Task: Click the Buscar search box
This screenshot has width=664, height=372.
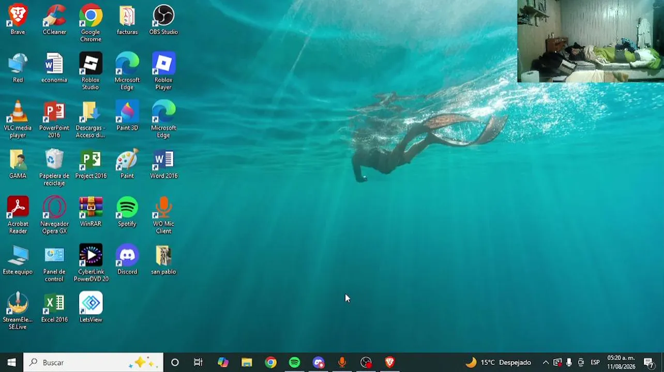Action: coord(94,362)
